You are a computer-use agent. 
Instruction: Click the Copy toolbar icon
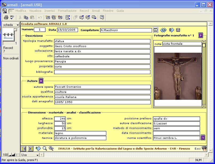26,17
